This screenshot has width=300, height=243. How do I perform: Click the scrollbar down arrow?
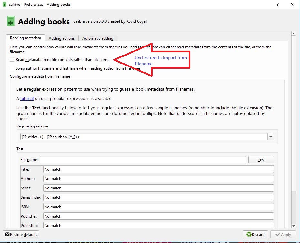(294, 226)
